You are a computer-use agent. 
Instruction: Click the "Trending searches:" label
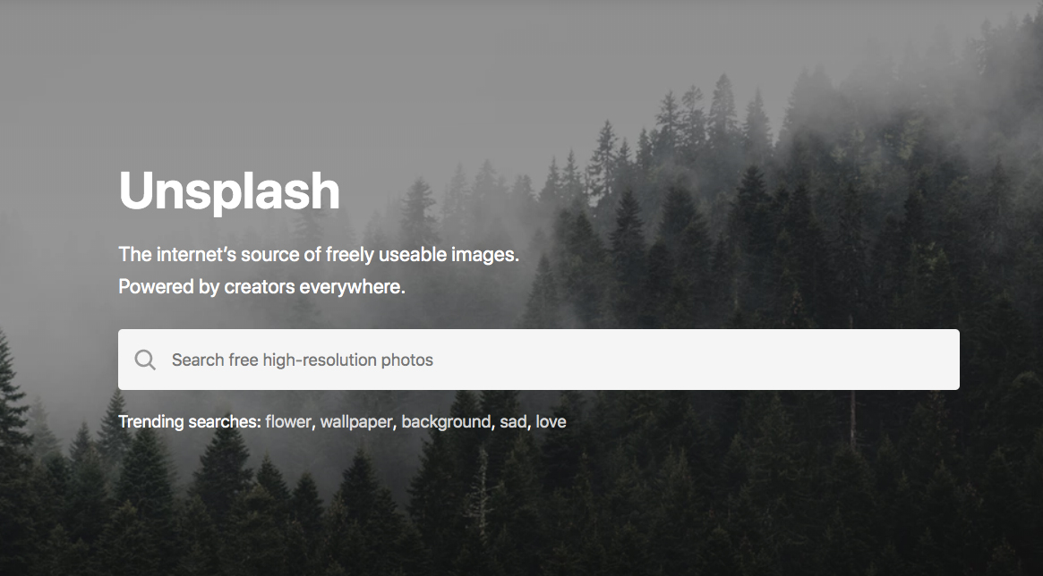click(190, 422)
